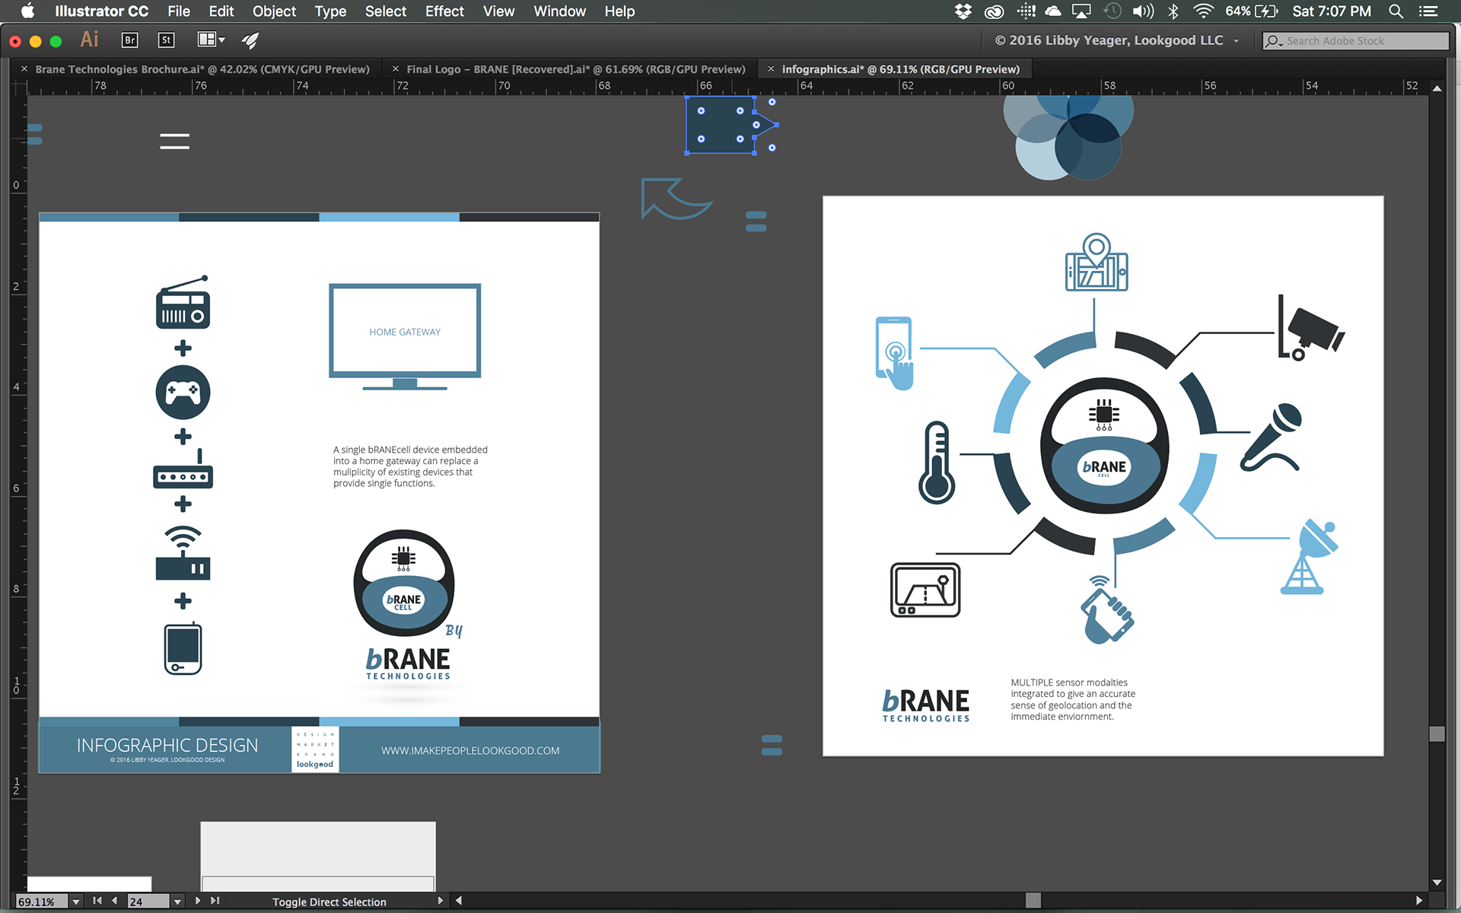Click the GPU performance rocket icon

250,40
